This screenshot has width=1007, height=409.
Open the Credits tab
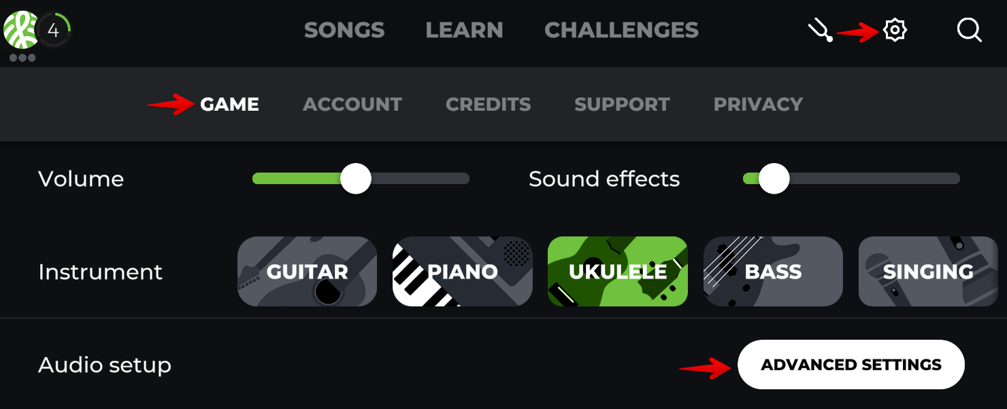click(x=488, y=104)
